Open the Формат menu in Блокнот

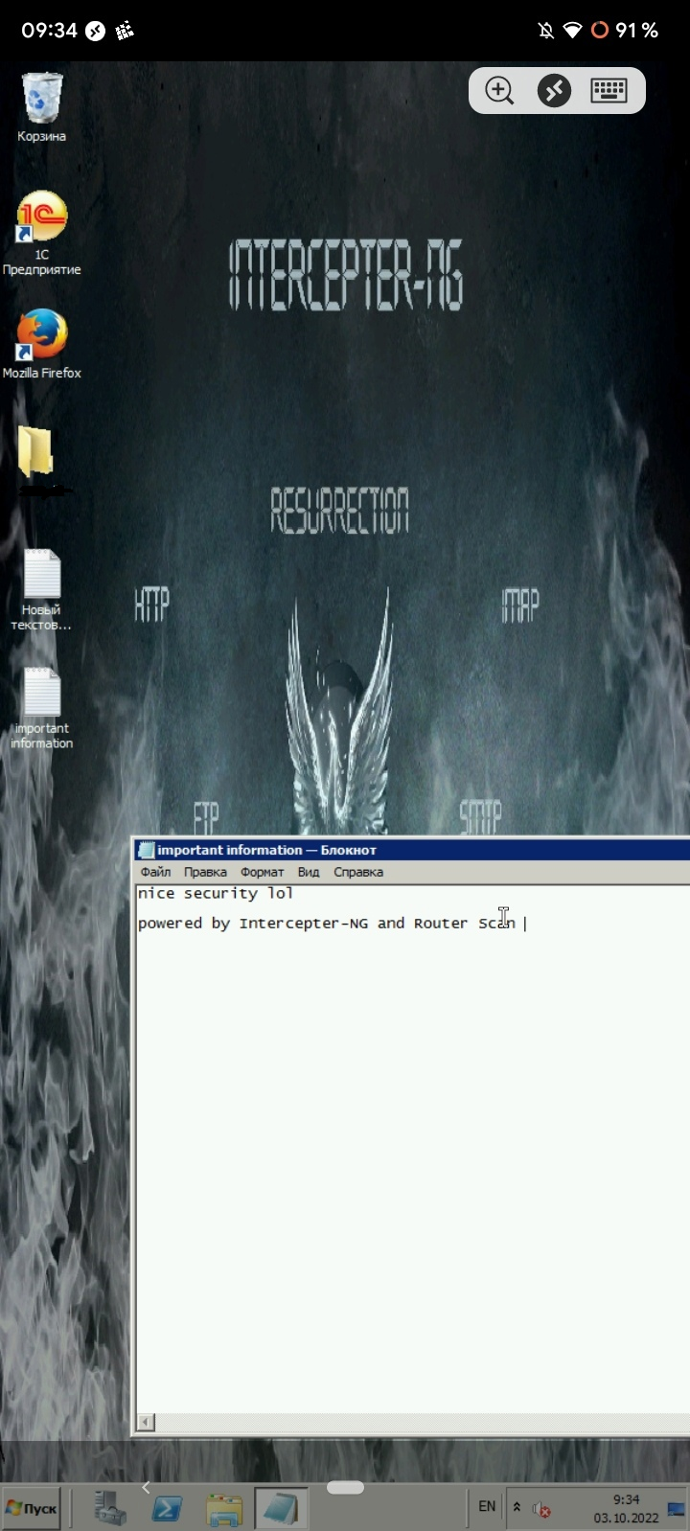coord(262,872)
